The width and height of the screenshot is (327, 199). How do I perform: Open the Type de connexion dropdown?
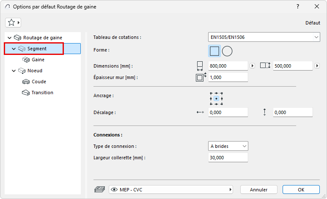228,146
